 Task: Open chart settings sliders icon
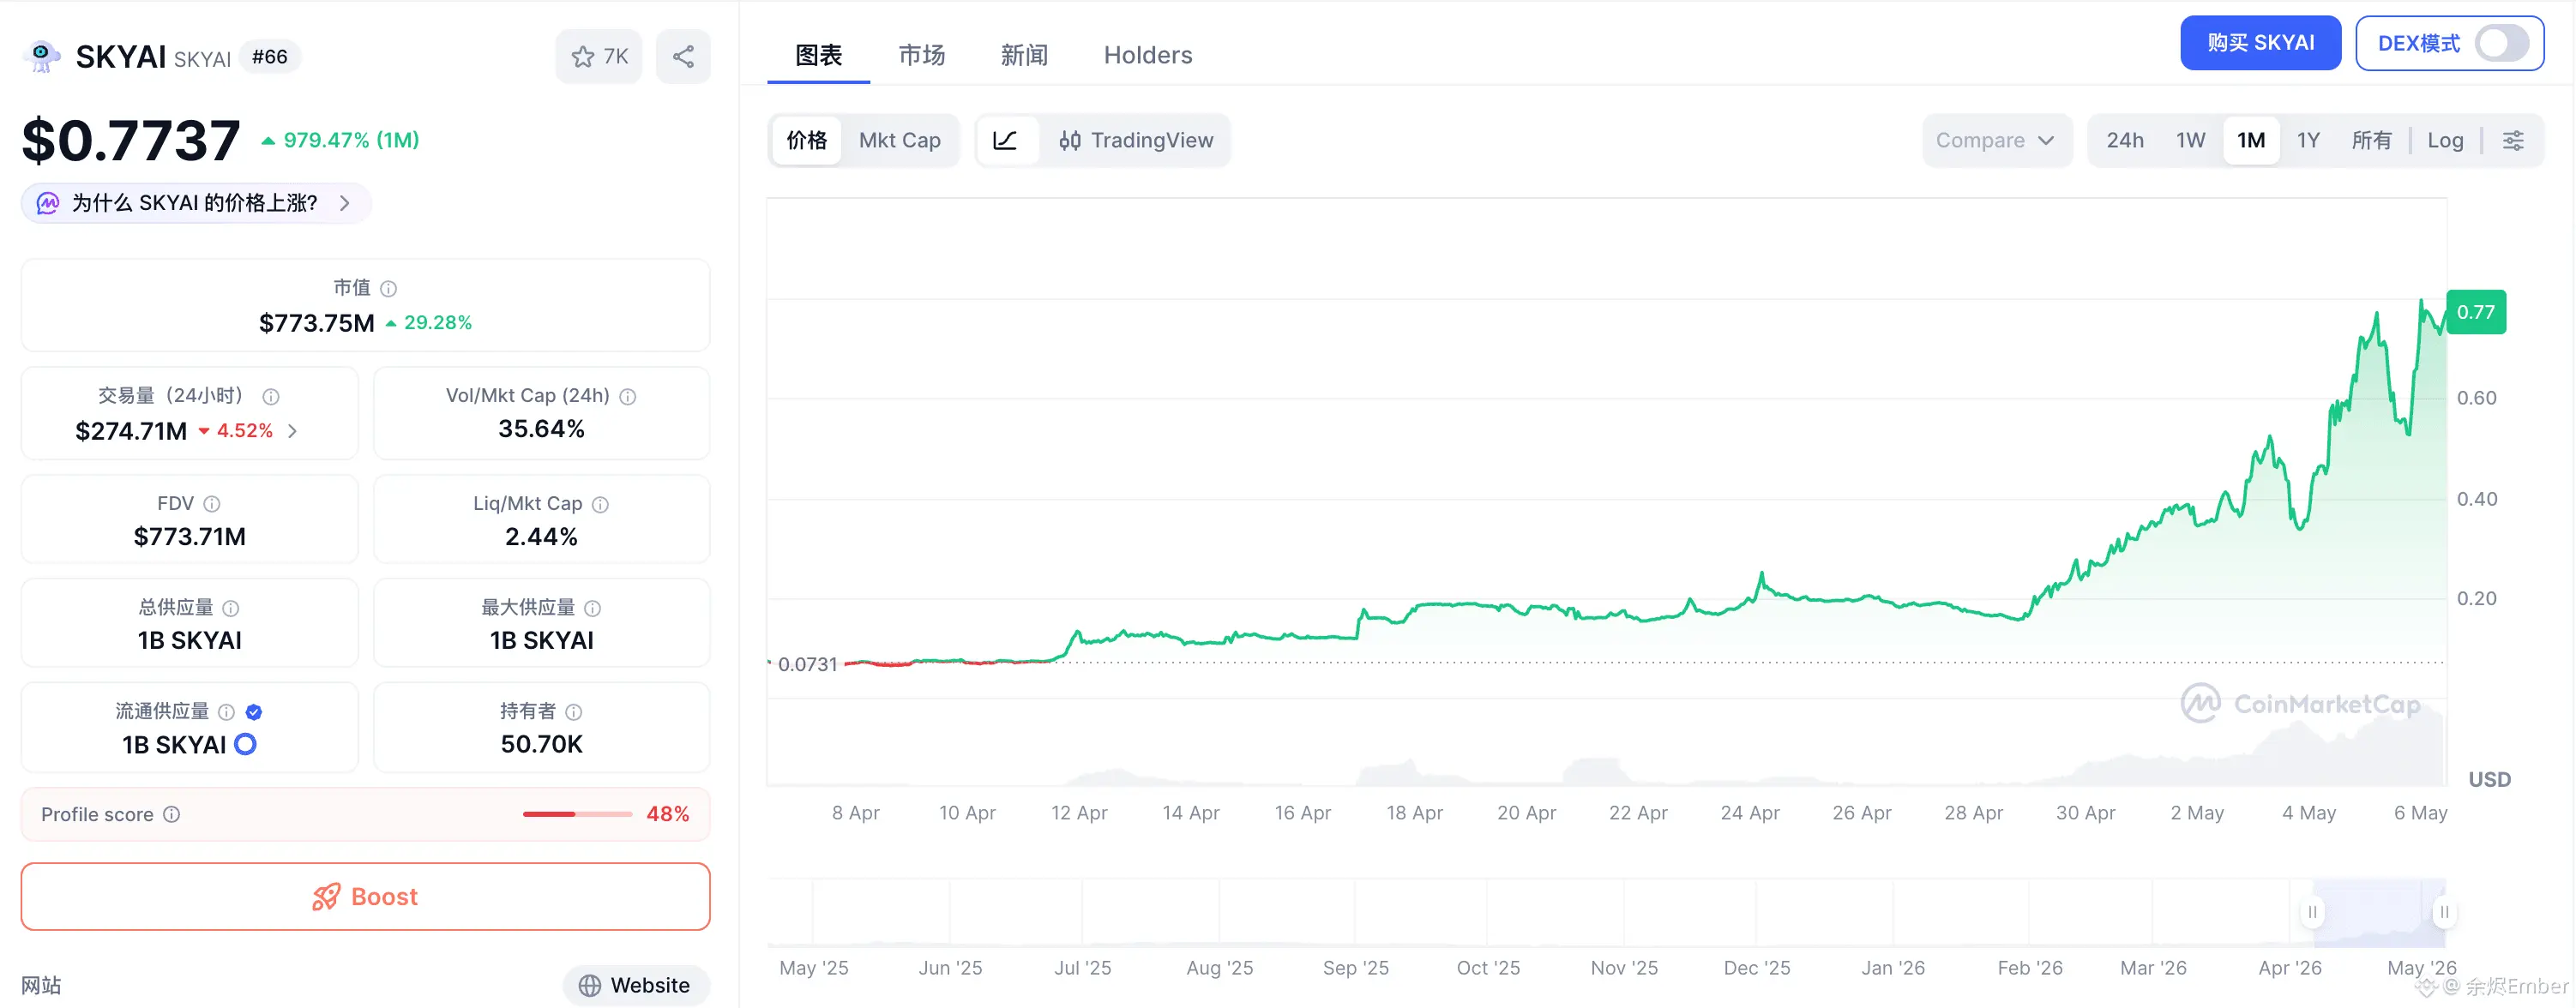click(2513, 140)
